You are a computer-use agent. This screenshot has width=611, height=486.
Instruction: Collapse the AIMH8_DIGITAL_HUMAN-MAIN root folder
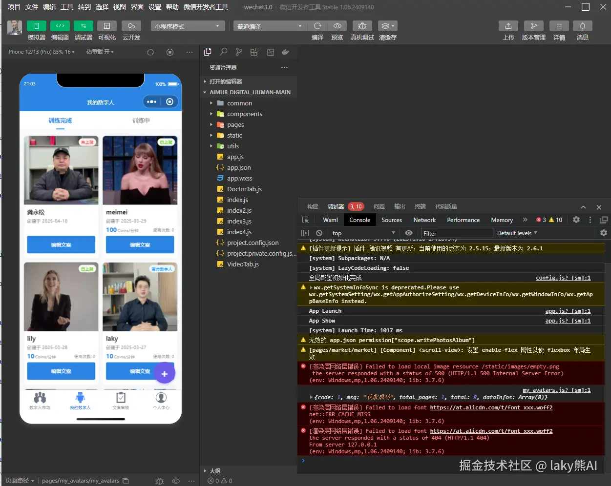point(249,92)
